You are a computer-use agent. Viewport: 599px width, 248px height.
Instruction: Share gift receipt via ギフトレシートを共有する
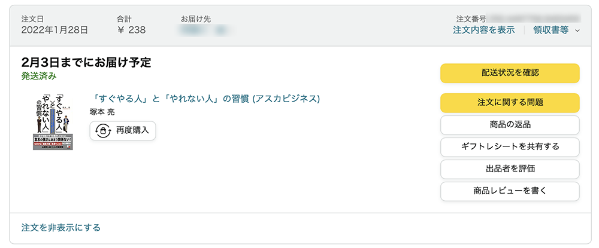pos(510,146)
